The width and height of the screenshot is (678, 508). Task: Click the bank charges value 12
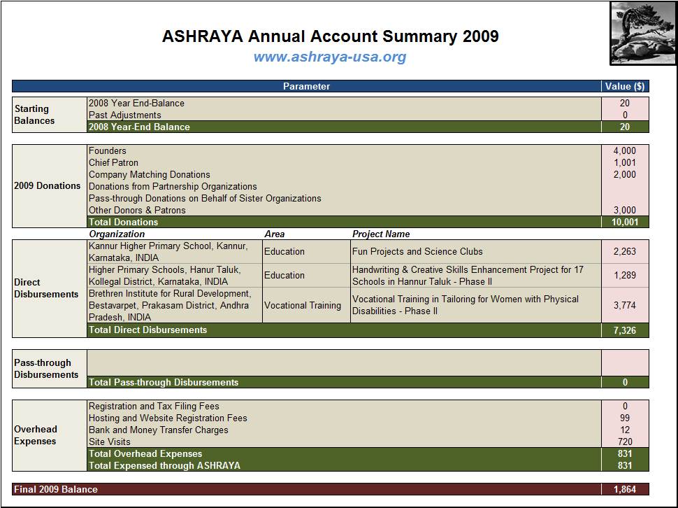(x=625, y=430)
